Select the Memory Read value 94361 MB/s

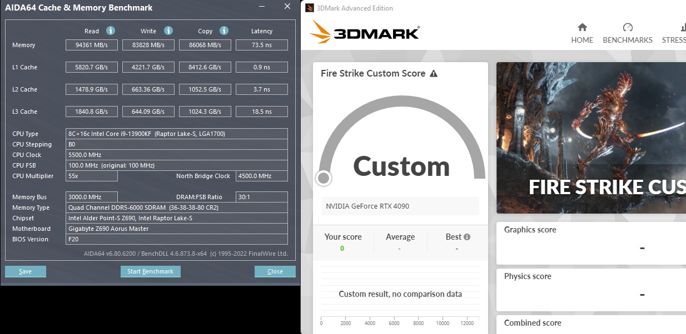coord(92,45)
